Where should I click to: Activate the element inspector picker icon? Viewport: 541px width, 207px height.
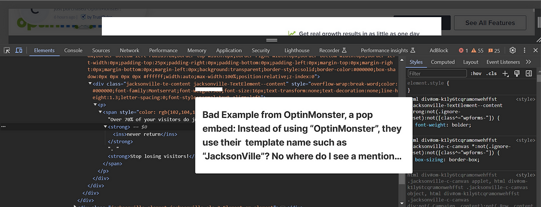[x=7, y=50]
